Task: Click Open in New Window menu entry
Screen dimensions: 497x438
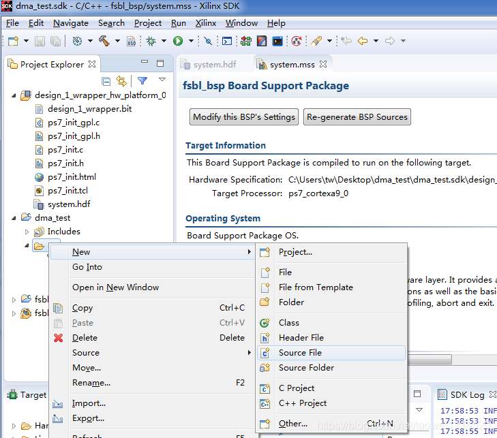Action: tap(153, 287)
